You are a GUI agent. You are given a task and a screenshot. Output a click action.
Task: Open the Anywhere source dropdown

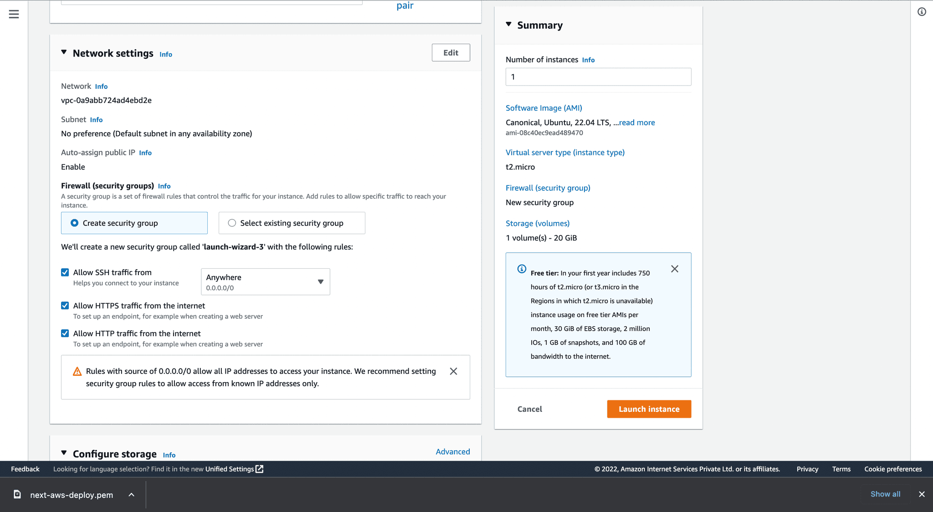pyautogui.click(x=320, y=282)
